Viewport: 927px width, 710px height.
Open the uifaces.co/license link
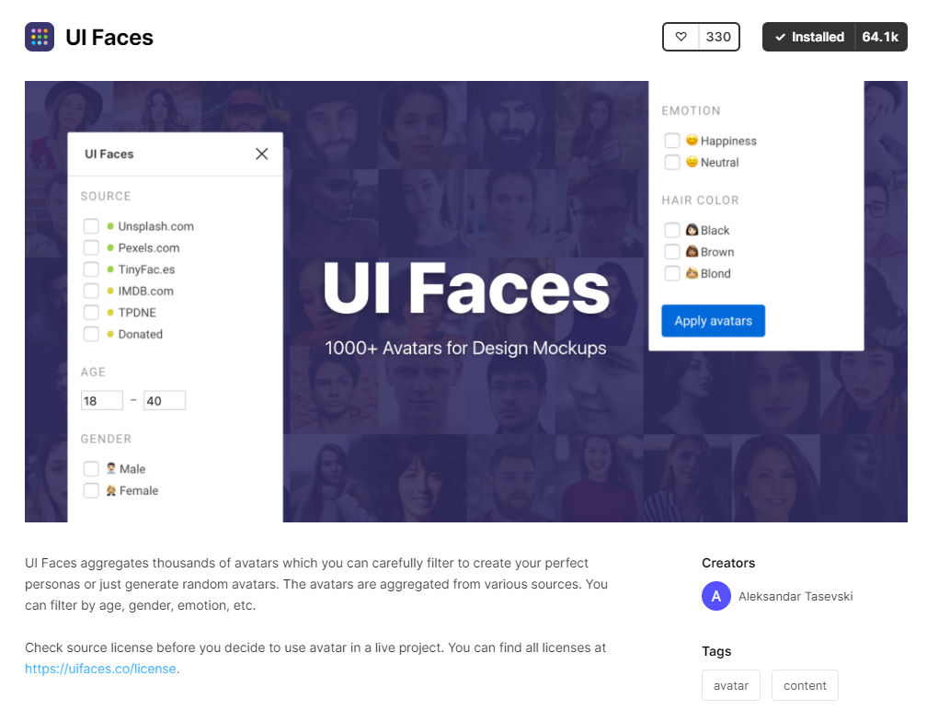[x=100, y=669]
